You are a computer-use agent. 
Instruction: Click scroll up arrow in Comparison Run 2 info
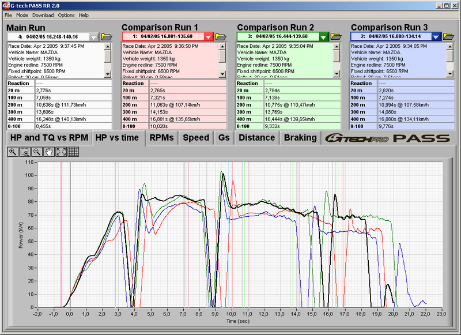tap(337, 47)
